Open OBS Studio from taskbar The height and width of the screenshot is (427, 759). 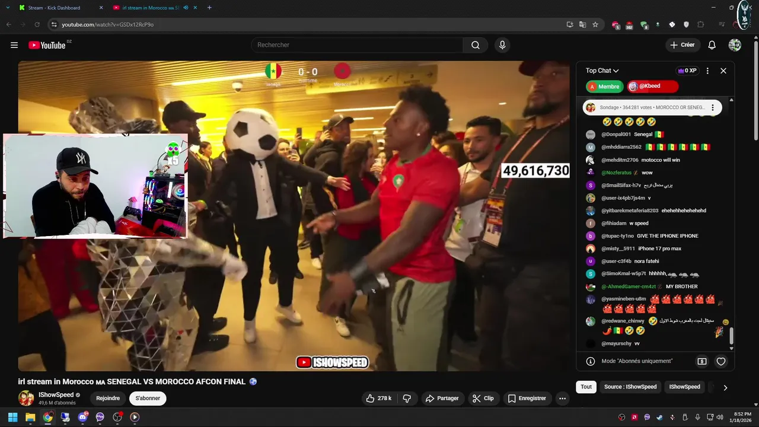pos(117,417)
